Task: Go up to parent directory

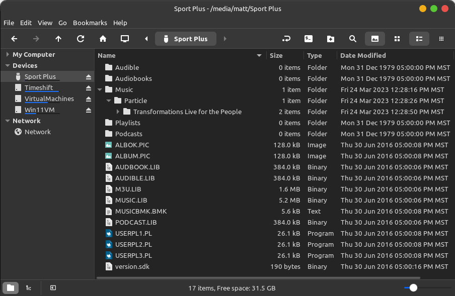Action: click(58, 39)
